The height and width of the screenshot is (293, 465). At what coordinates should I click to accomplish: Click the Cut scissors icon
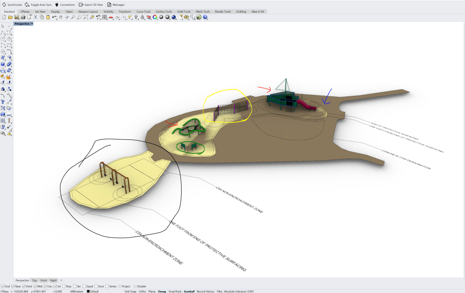[x=35, y=17]
